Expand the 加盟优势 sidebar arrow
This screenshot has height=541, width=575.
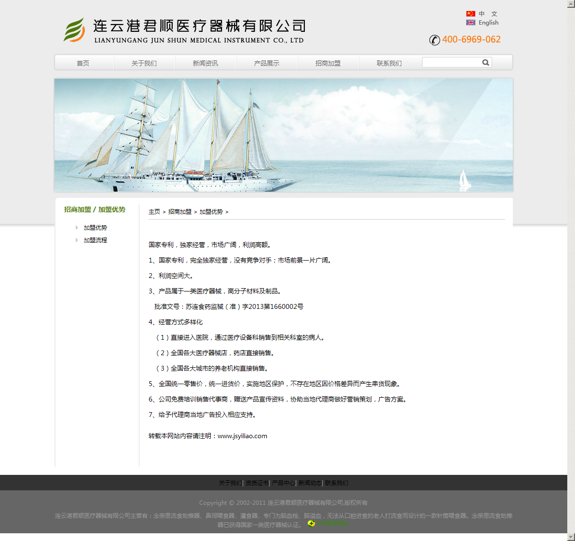tap(77, 227)
